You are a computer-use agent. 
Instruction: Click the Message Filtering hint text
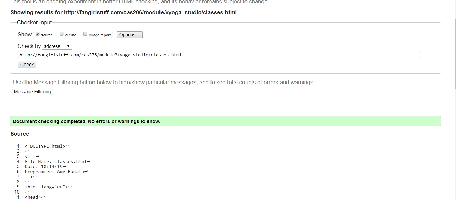[164, 82]
